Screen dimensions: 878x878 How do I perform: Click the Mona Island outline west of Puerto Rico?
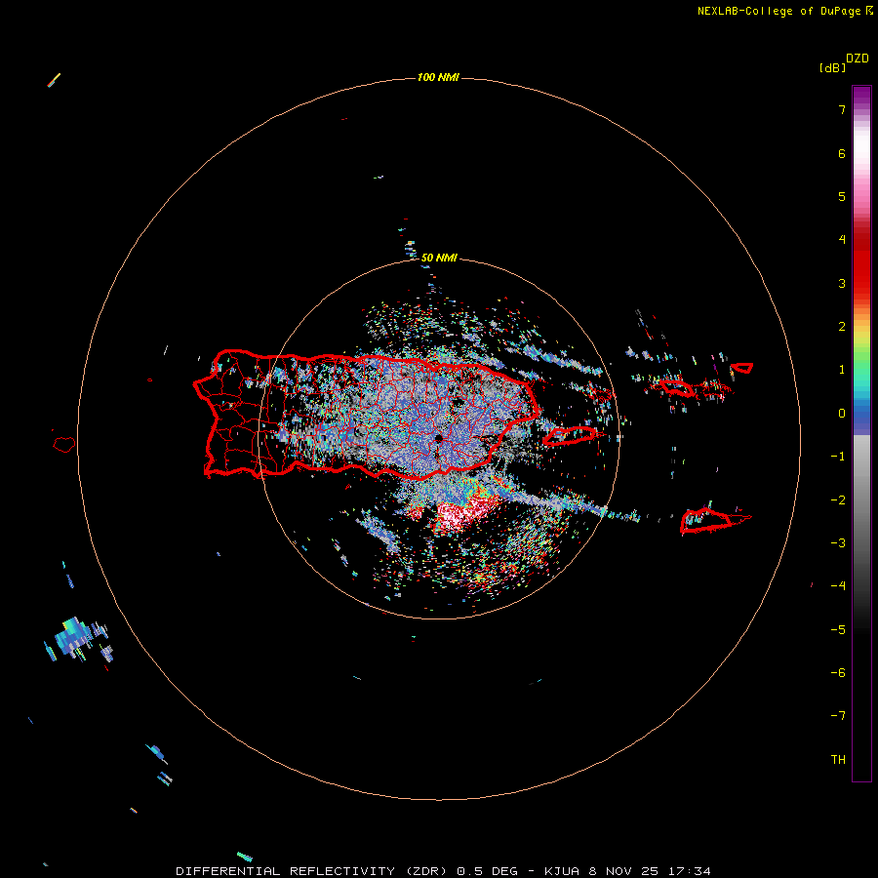[x=64, y=444]
